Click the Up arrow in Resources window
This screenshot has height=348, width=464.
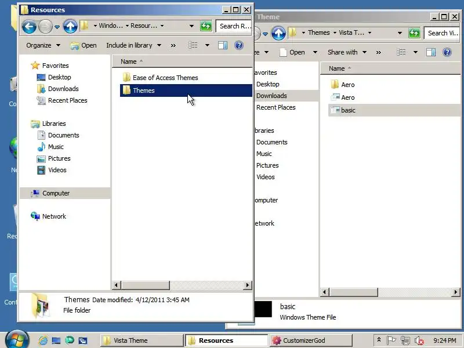70,27
